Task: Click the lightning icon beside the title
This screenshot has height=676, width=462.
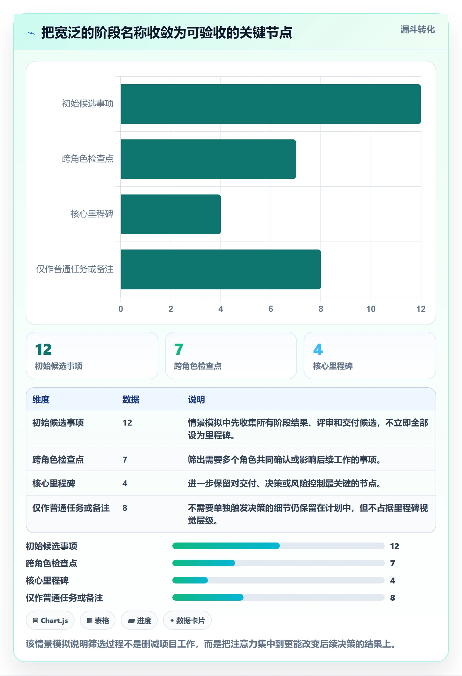Action: [x=31, y=33]
